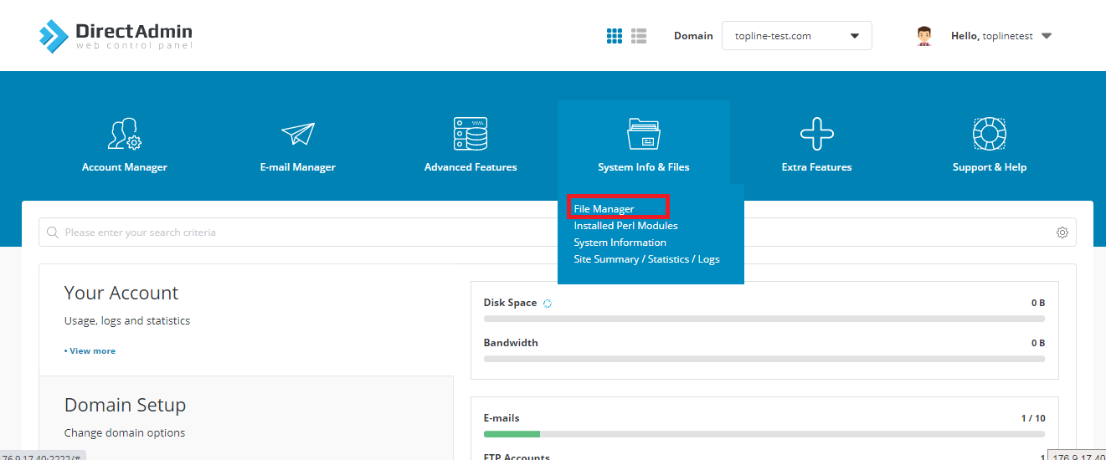Open Account Manager icon

125,134
